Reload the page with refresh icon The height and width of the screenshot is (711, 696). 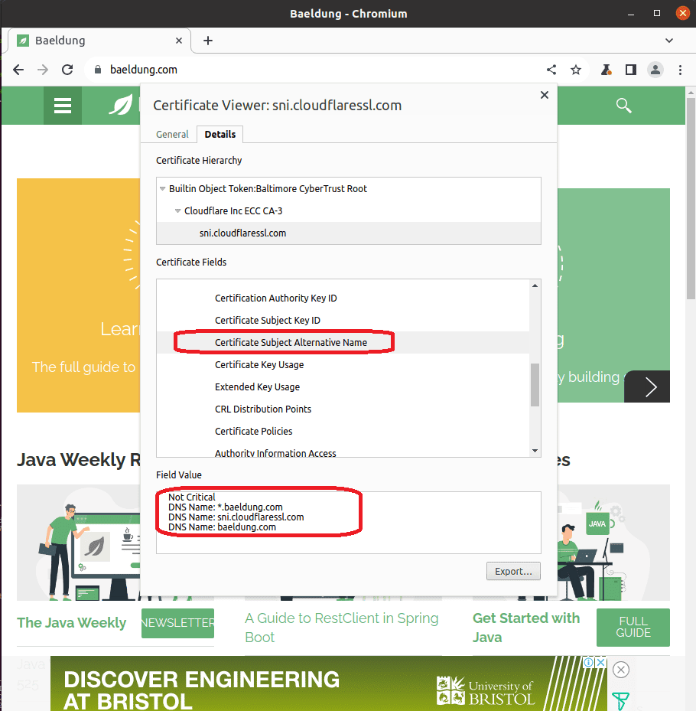click(x=67, y=70)
